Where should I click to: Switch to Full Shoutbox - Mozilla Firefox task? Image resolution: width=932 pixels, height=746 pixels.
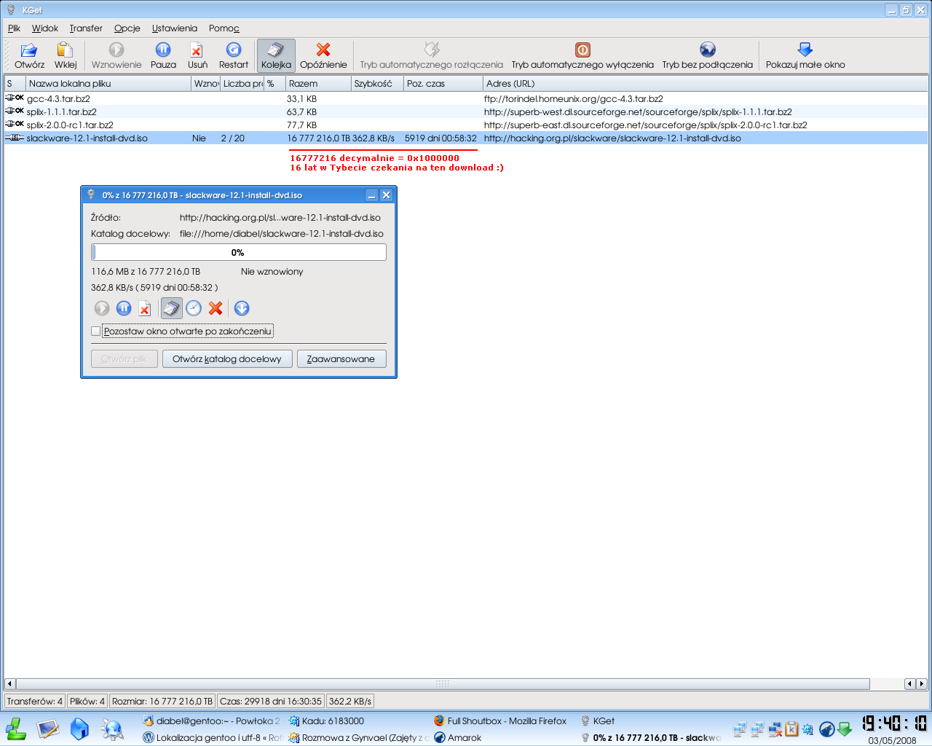(x=500, y=721)
